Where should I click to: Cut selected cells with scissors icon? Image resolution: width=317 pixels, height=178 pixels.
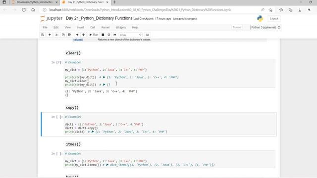(x=57, y=35)
